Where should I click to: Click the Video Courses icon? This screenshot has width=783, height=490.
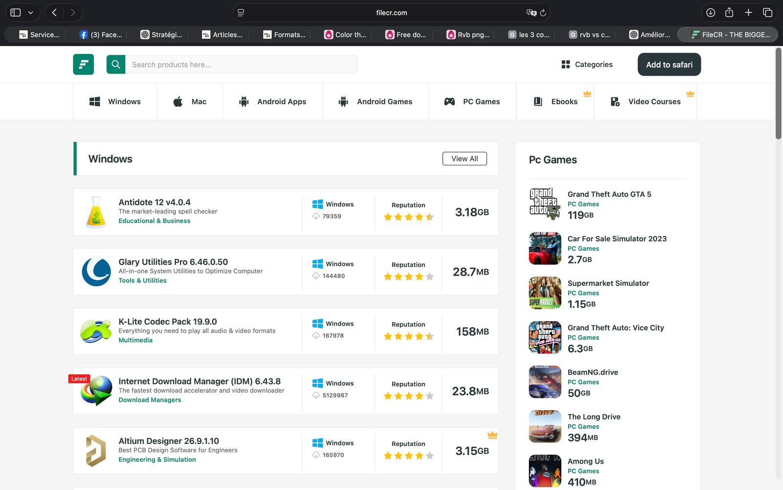point(615,101)
